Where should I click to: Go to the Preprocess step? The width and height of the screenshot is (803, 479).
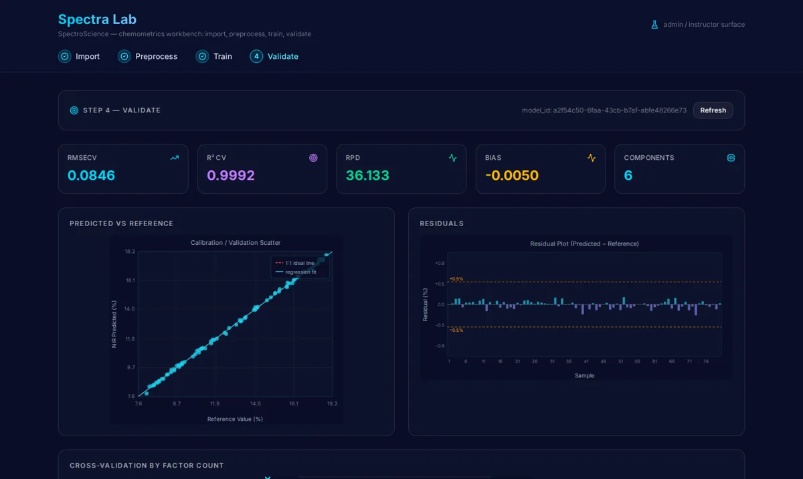click(x=157, y=56)
